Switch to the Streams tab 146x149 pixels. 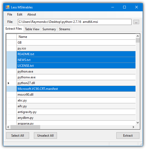click(65, 29)
